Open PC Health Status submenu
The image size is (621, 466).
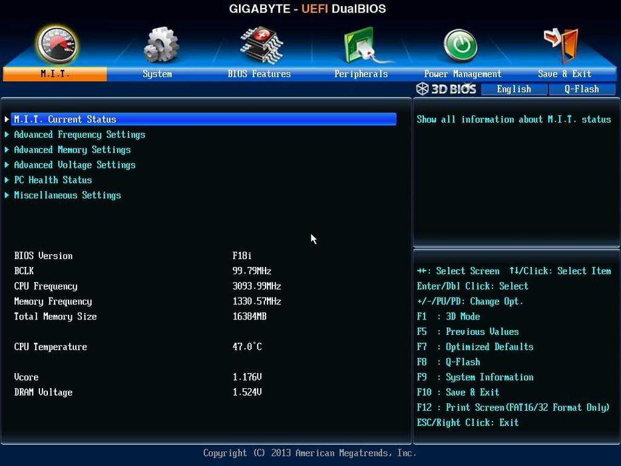(x=53, y=180)
